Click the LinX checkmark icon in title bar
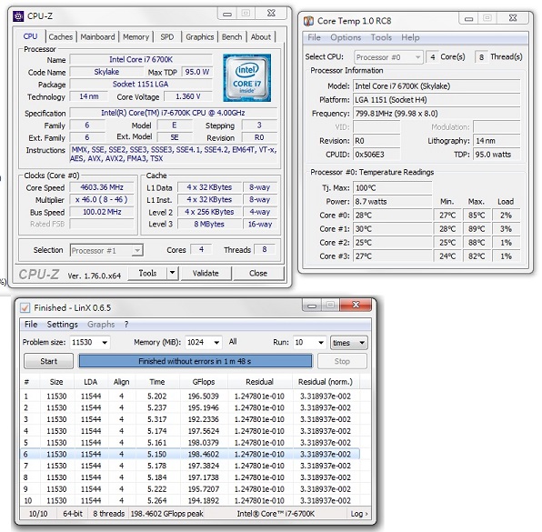This screenshot has height=532, width=542. [x=25, y=307]
